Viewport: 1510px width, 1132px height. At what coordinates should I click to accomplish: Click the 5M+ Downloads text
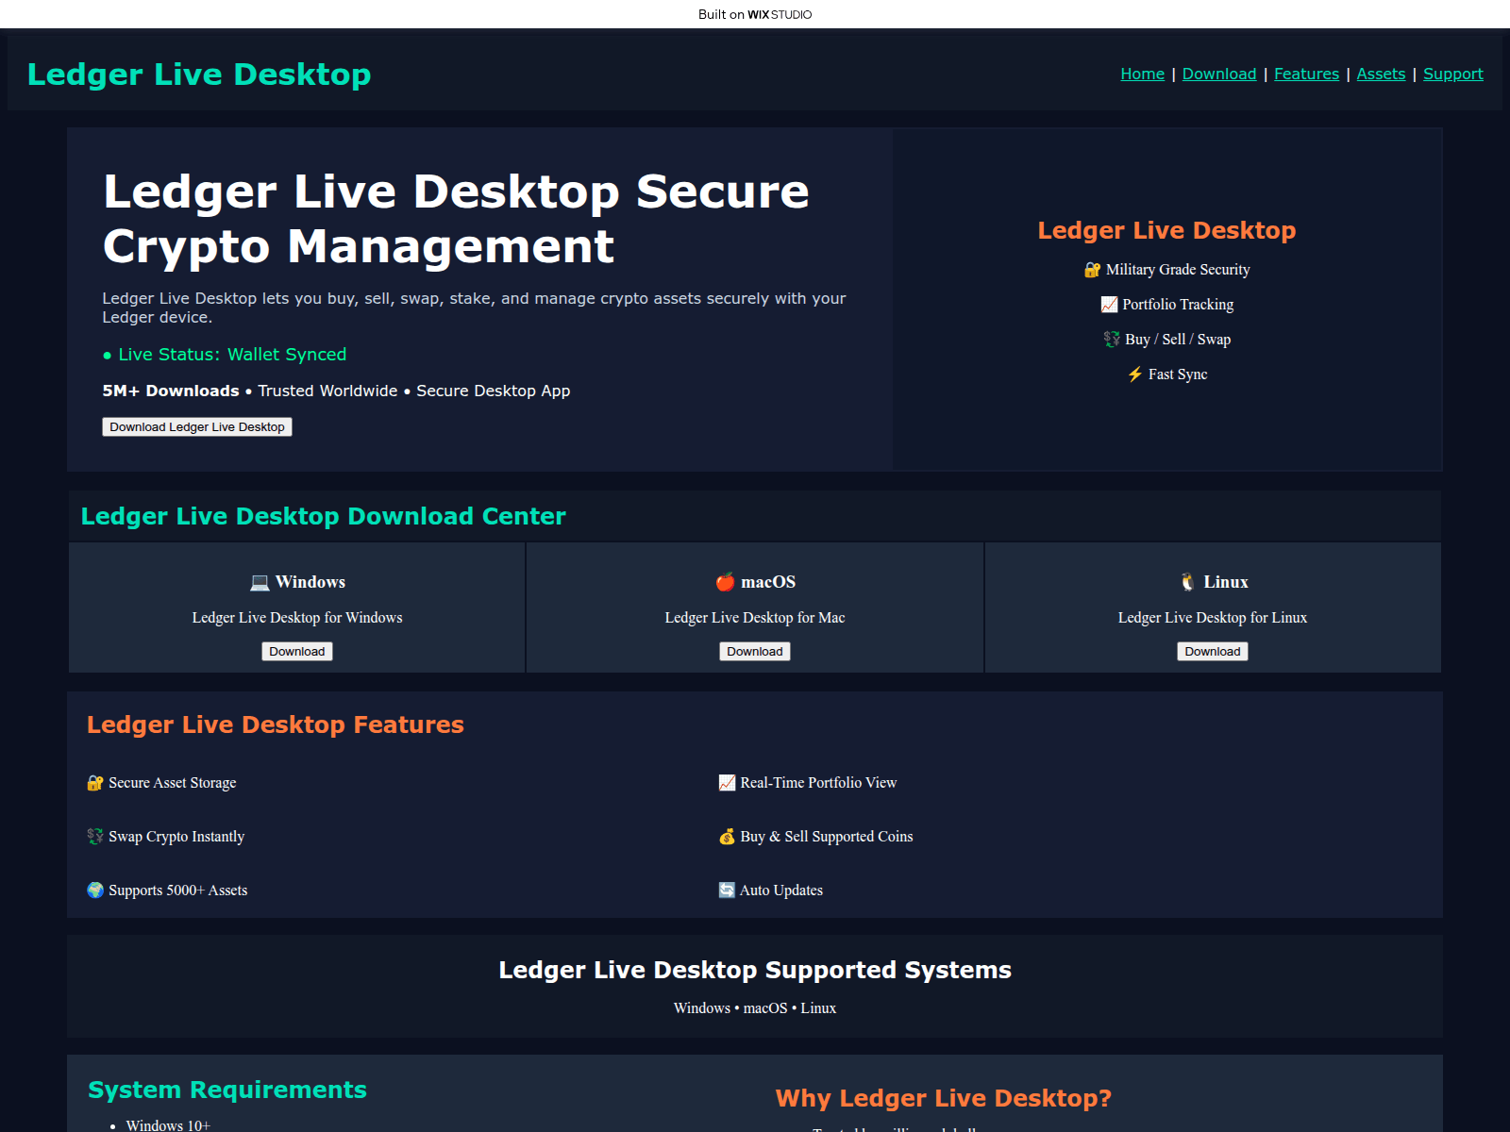click(171, 391)
